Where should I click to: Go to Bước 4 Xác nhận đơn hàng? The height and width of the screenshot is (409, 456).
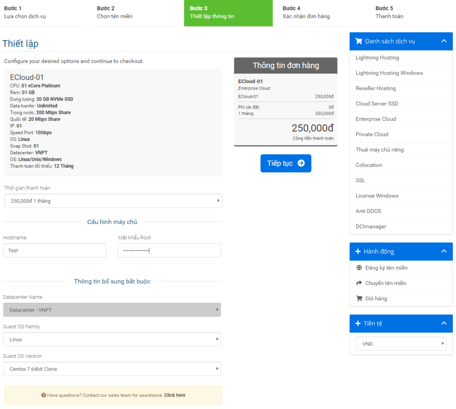click(321, 13)
